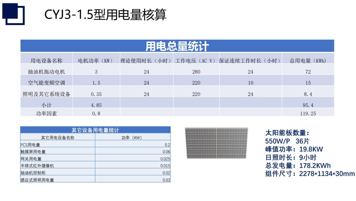This screenshot has height=201, width=356.
Task: Click the 抽油机拖动电机 row label
Action: 46,72
